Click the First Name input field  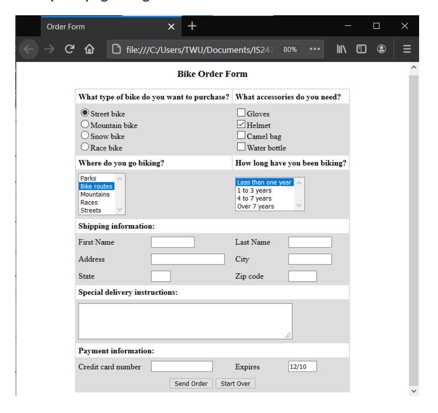(173, 242)
